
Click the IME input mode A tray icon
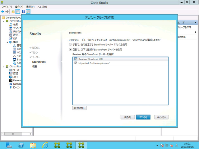point(177,145)
